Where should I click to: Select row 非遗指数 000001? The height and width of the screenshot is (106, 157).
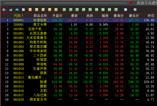point(79,20)
